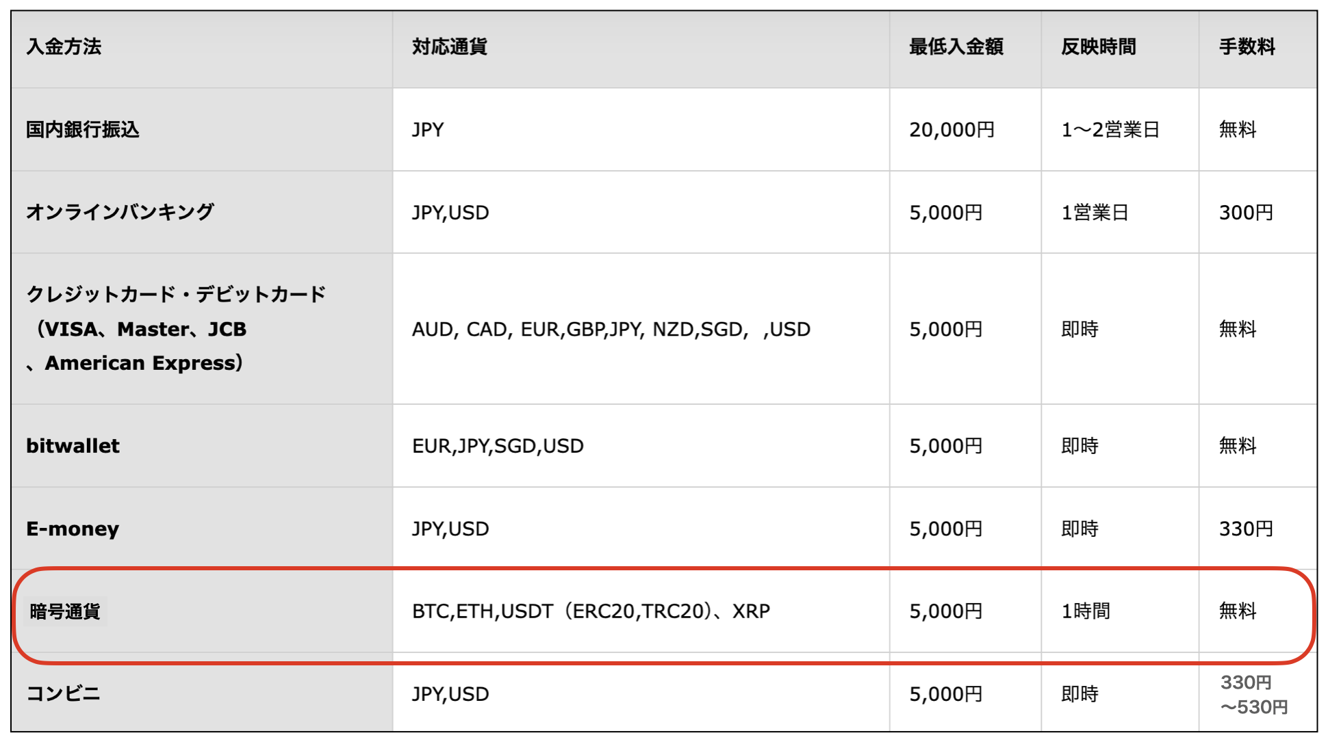
Task: Click the AUD, CAD, EUR currency list
Action: pos(611,330)
